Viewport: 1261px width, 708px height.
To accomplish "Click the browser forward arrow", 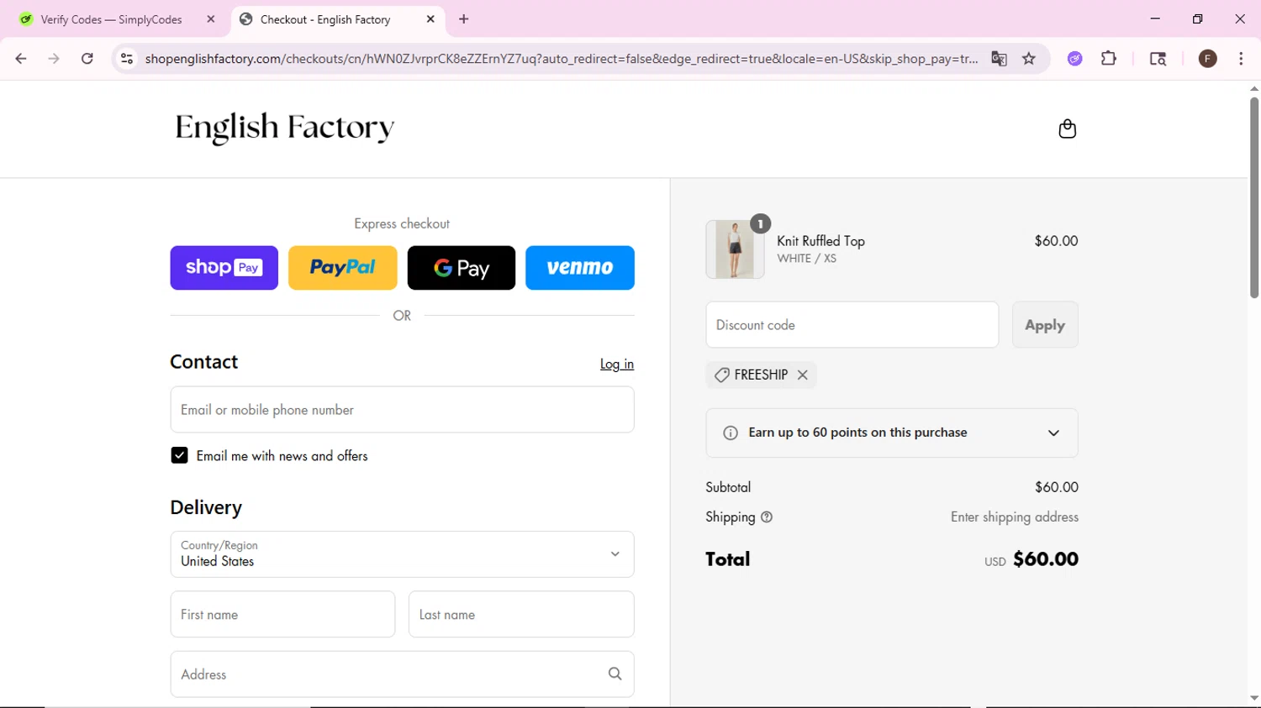I will tap(54, 59).
